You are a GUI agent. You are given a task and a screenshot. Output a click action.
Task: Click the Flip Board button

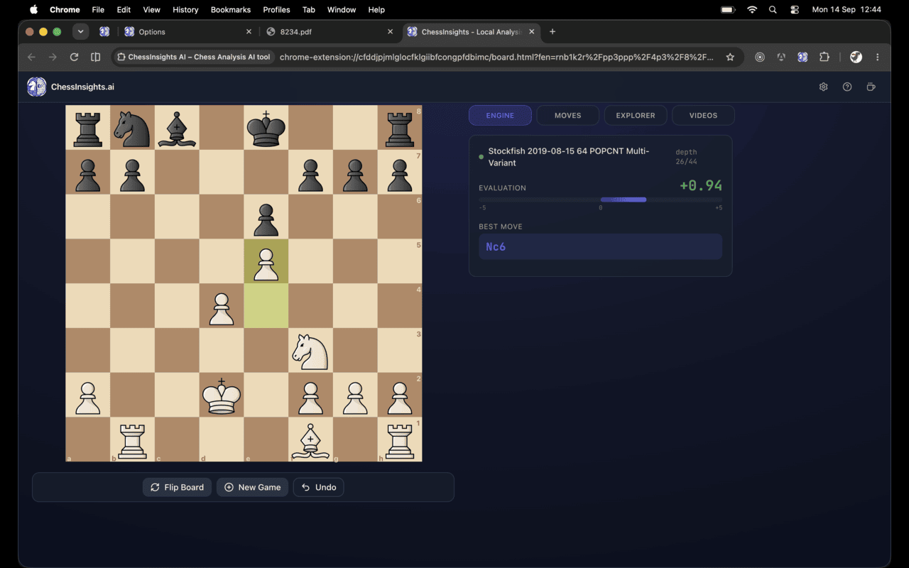pyautogui.click(x=177, y=487)
